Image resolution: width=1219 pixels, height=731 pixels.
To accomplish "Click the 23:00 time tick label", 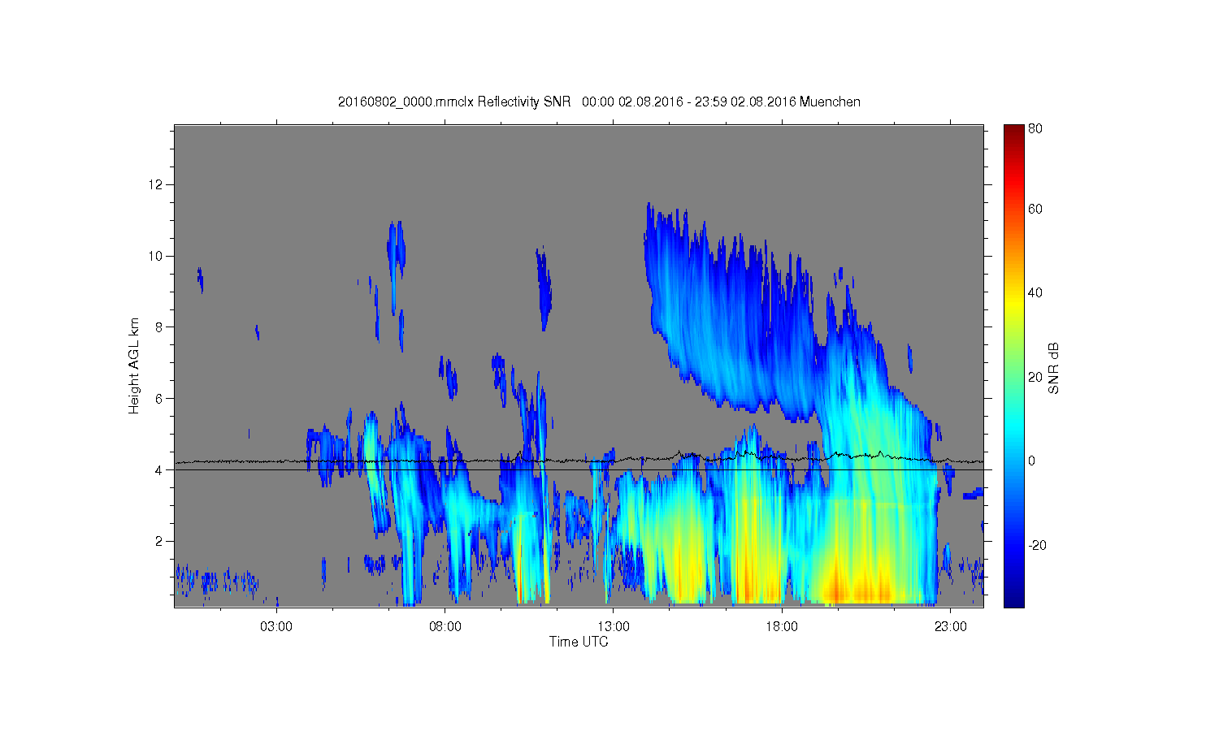I will 951,627.
